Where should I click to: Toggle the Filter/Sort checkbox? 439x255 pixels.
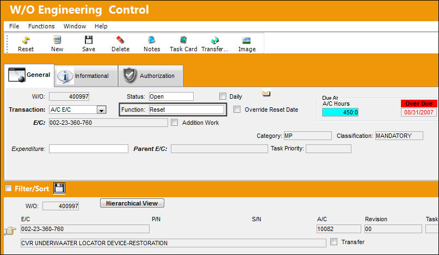click(x=8, y=189)
